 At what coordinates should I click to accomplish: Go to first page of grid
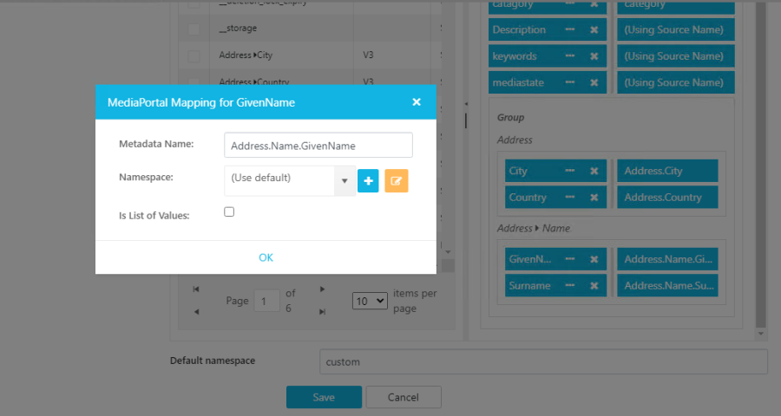[x=196, y=289]
